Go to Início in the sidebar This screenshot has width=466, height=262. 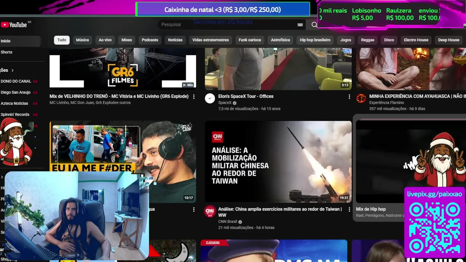click(x=20, y=41)
